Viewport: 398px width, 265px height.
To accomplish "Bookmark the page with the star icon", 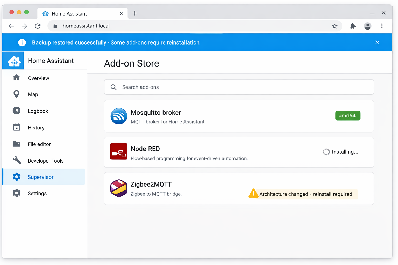I will [x=335, y=26].
